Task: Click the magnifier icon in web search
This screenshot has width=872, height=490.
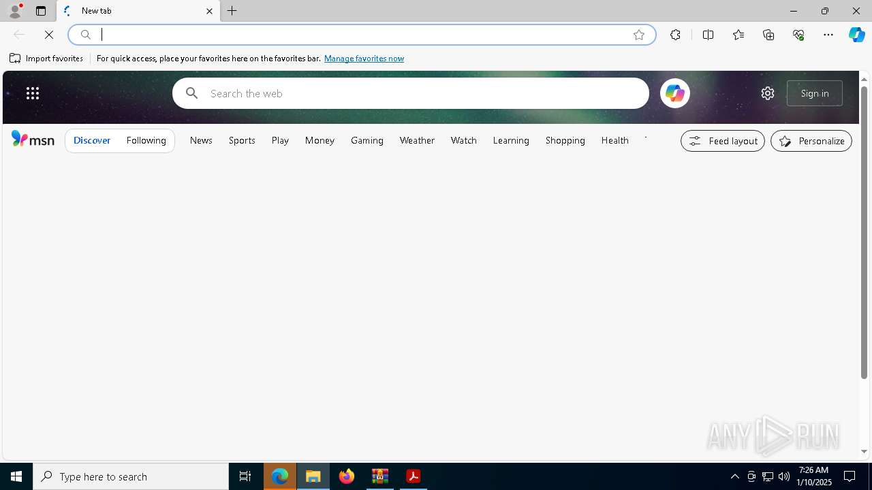Action: tap(191, 93)
